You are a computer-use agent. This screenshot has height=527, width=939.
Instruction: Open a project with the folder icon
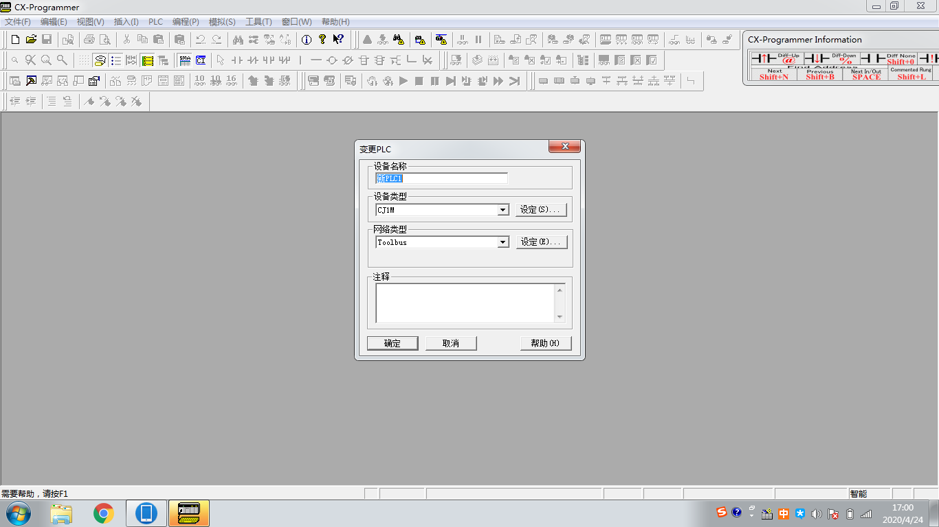(x=31, y=40)
